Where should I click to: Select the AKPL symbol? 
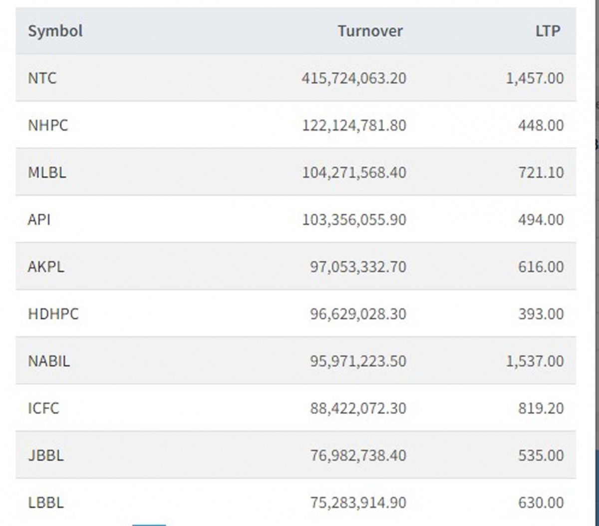46,267
